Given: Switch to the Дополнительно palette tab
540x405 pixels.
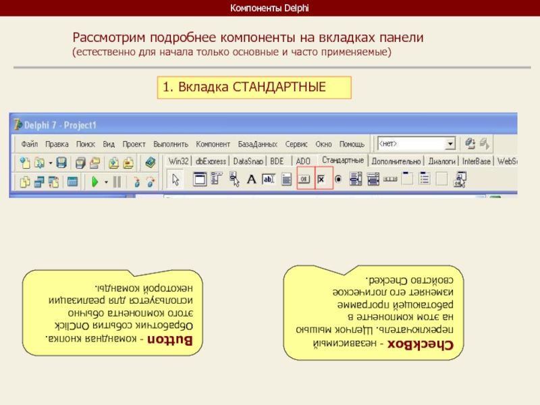Looking at the screenshot, I should 396,161.
